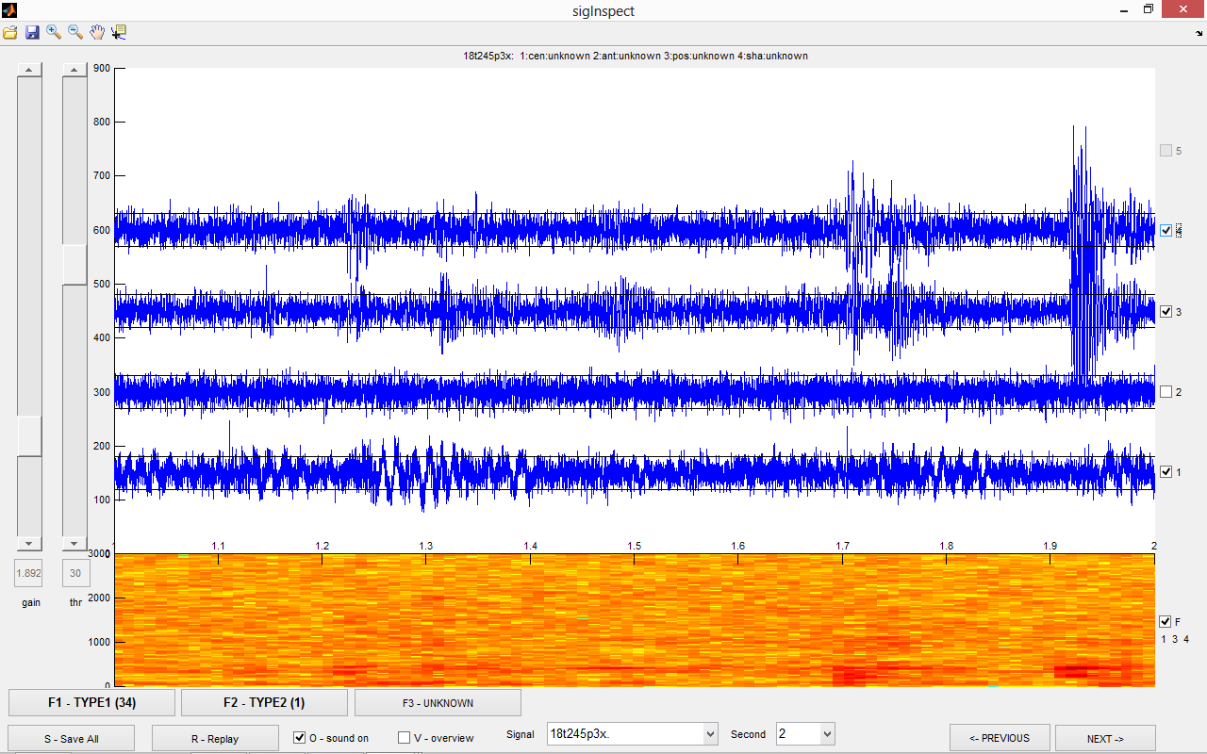Select the Zoom Out magnifier tool
The height and width of the screenshot is (754, 1207).
pos(75,32)
